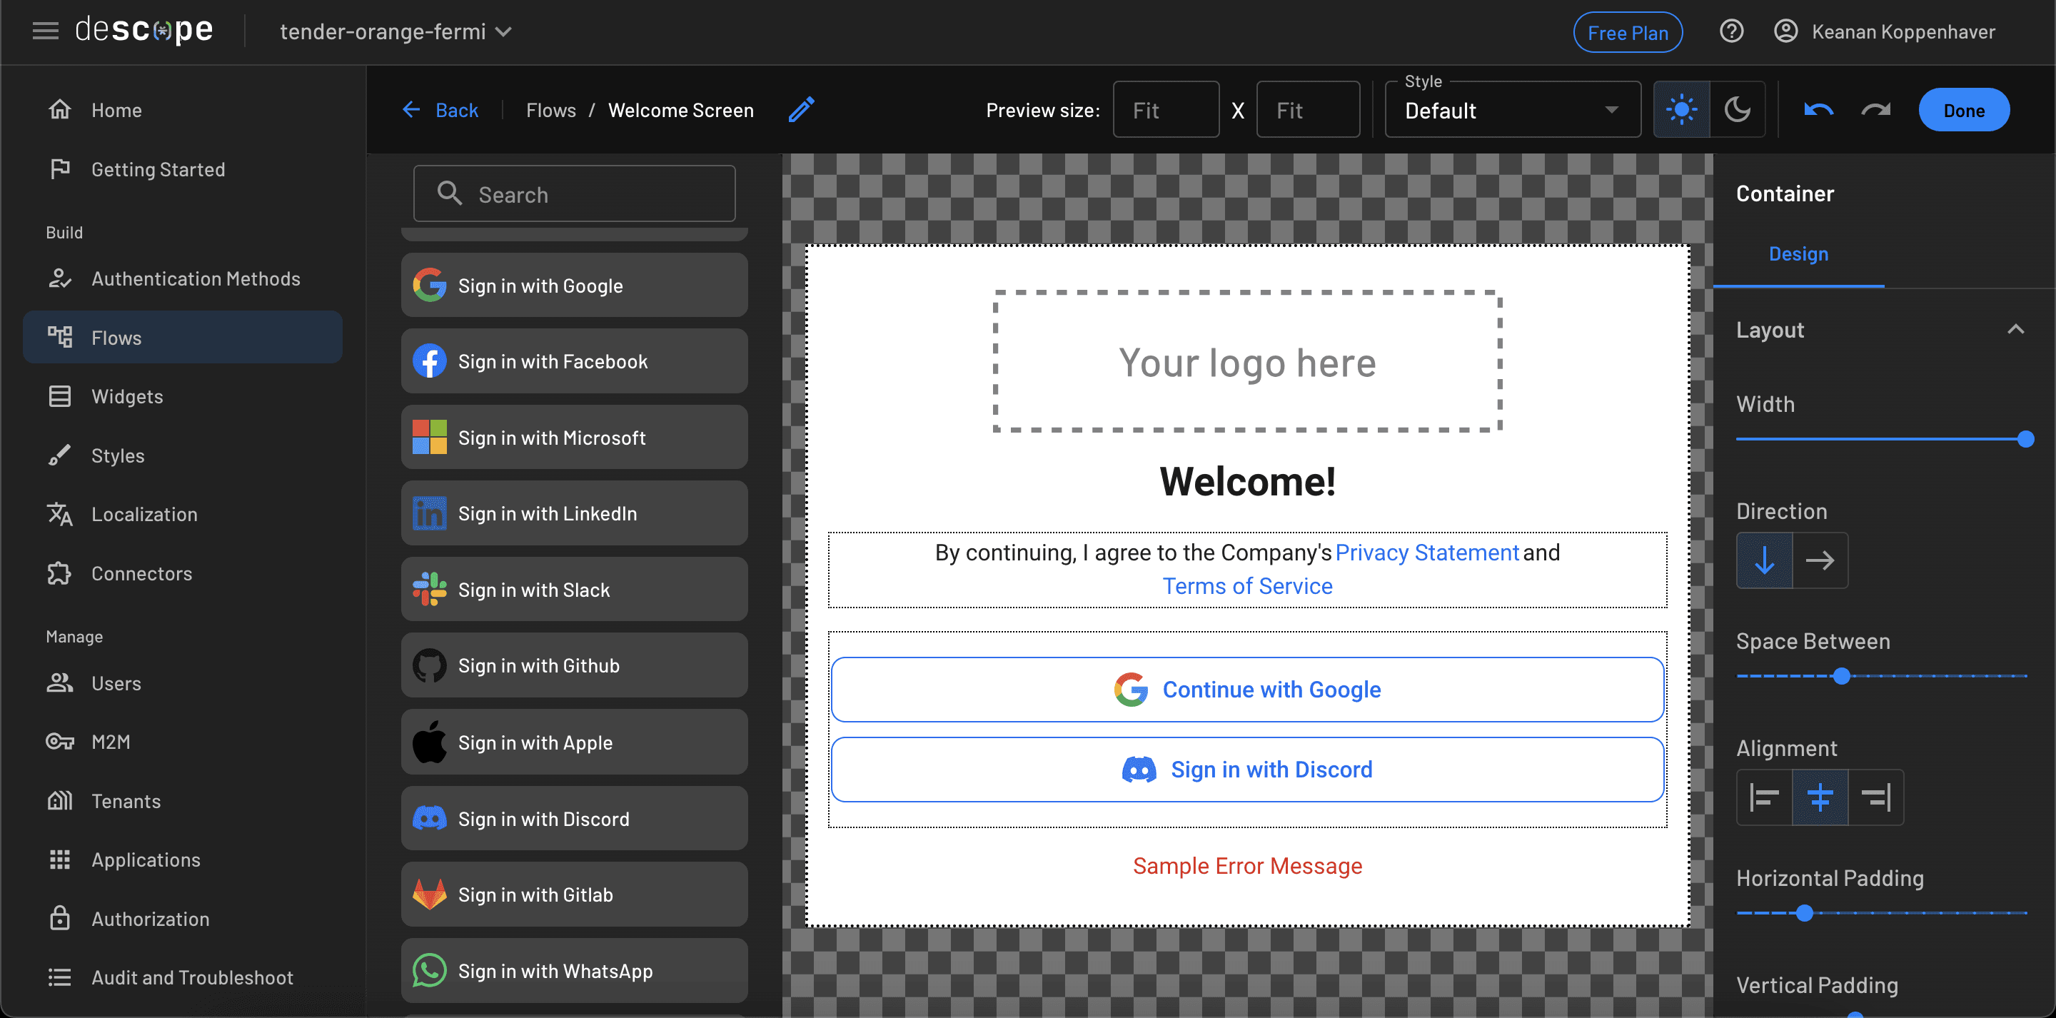Switch preview to dark mode
Image resolution: width=2056 pixels, height=1018 pixels.
[1737, 109]
